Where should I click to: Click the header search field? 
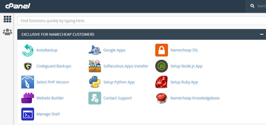[x=256, y=6]
